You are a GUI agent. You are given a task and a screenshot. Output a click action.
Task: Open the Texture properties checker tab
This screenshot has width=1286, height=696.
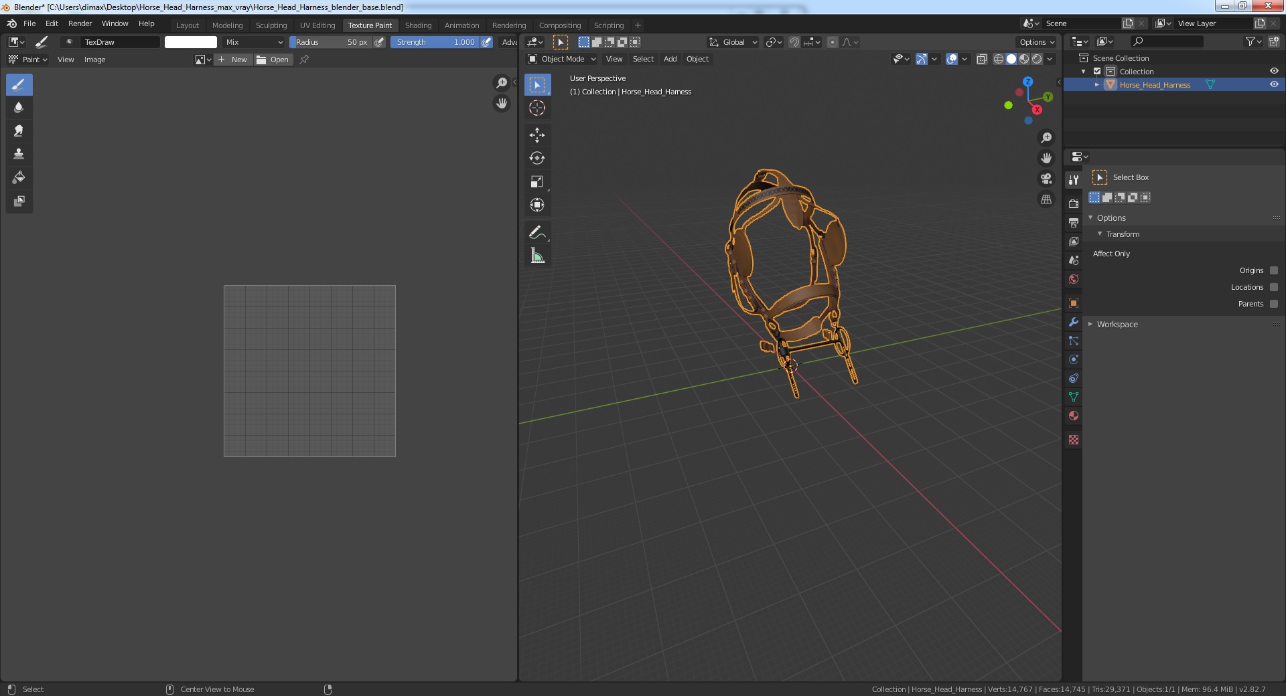click(1074, 440)
